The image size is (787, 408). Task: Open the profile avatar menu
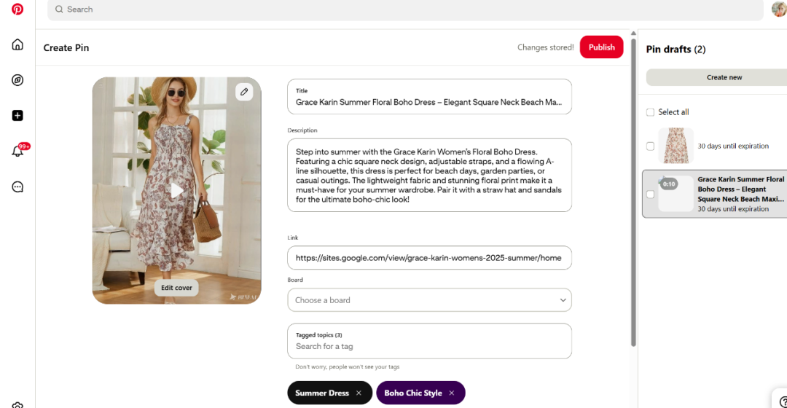[778, 9]
